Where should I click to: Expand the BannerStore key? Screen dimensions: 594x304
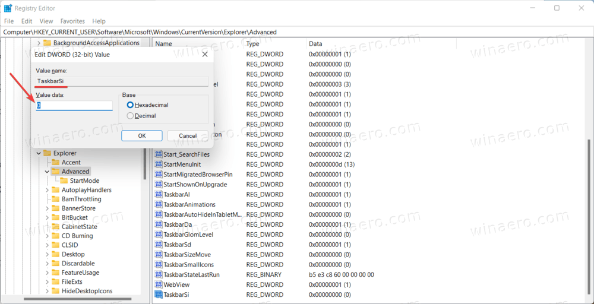47,208
